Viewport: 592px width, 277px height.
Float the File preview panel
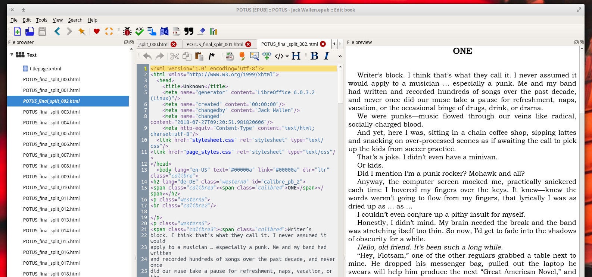[576, 42]
